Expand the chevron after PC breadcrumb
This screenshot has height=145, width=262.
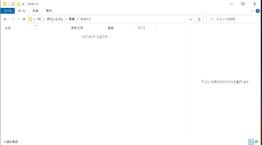(x=44, y=19)
